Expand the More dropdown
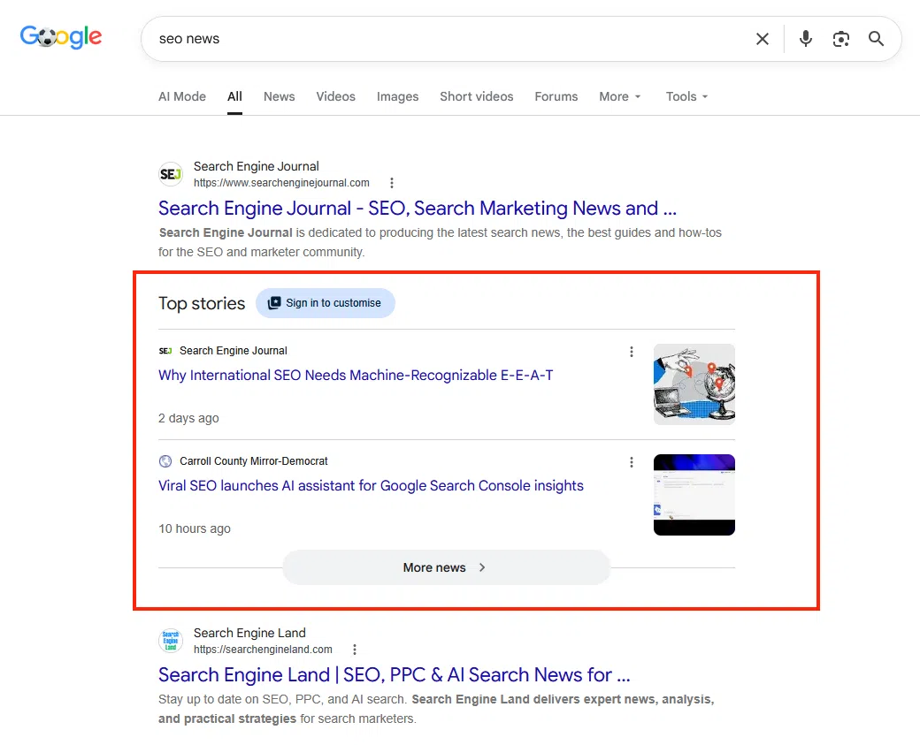Viewport: 920px width, 745px height. coord(620,96)
